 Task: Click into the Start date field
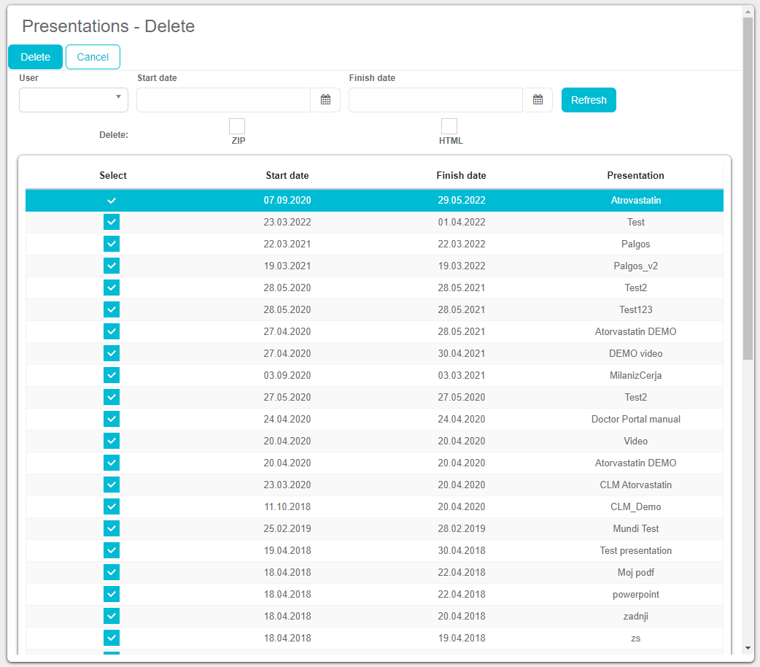223,100
